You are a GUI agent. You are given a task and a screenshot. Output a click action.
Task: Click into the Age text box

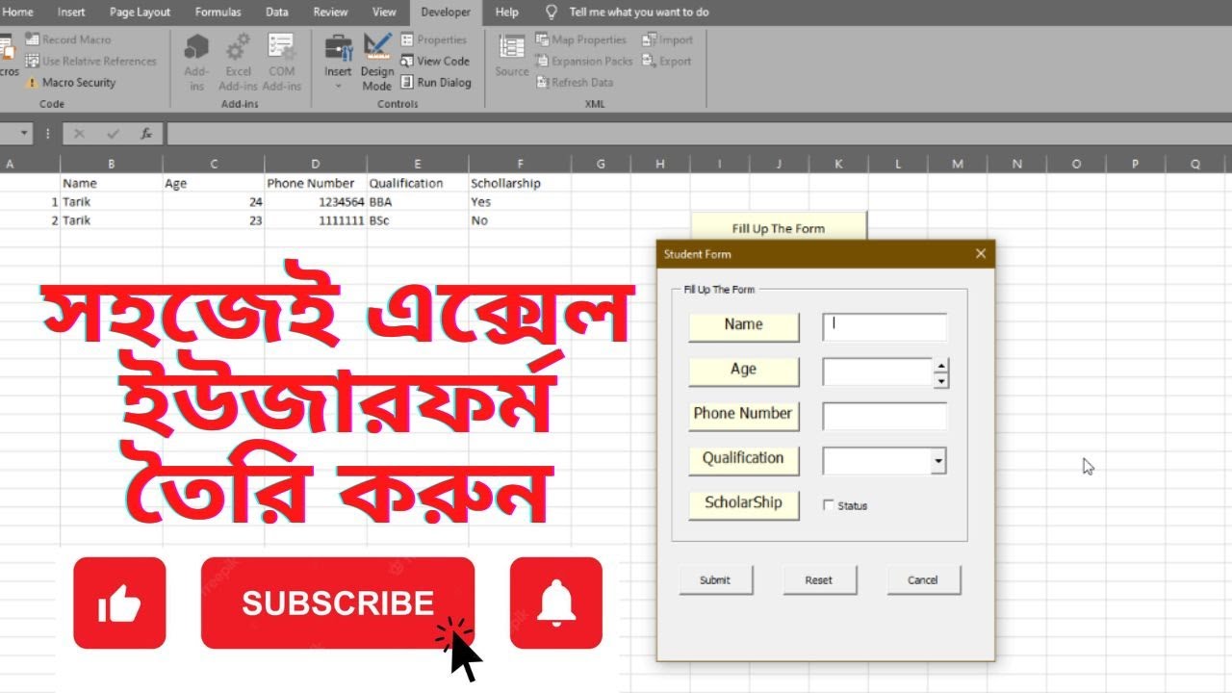coord(878,372)
